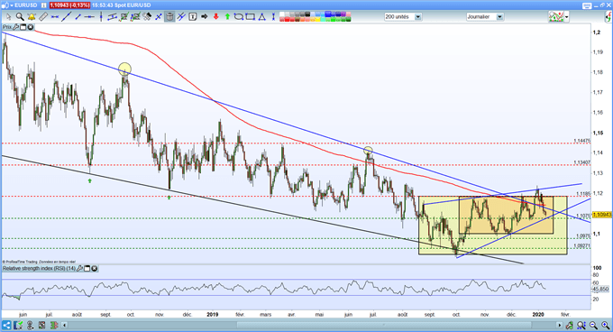Click the trading panel toggle at right edge

(x=608, y=17)
